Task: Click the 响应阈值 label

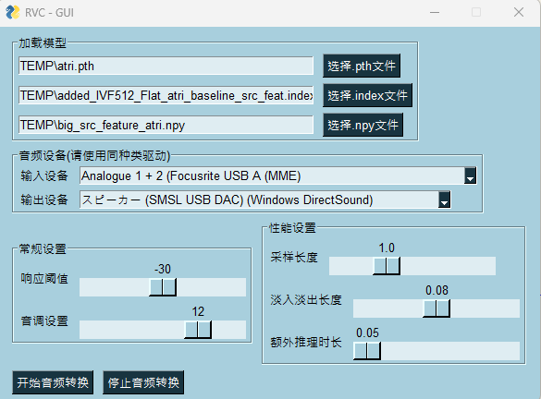Action: point(44,278)
